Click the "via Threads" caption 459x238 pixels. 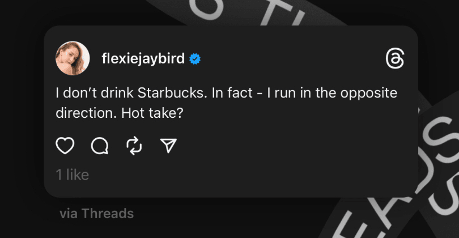click(x=96, y=214)
